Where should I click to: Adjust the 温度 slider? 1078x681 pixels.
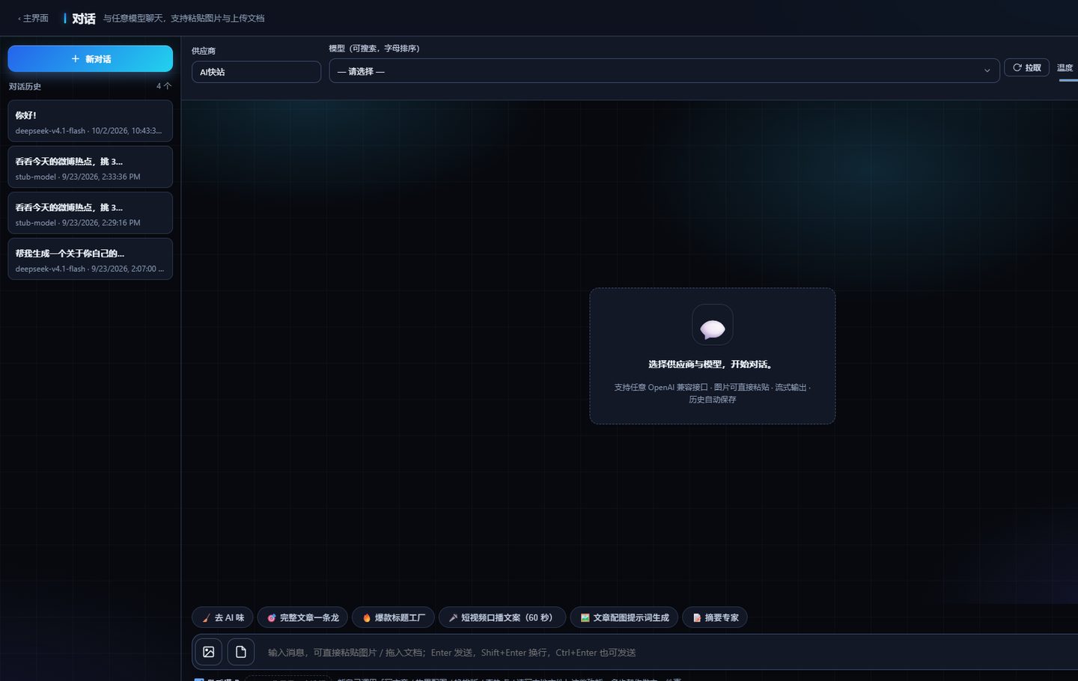tap(1068, 79)
